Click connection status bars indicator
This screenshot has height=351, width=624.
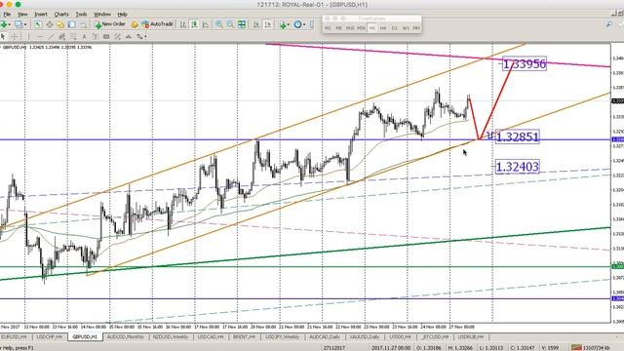pyautogui.click(x=577, y=348)
